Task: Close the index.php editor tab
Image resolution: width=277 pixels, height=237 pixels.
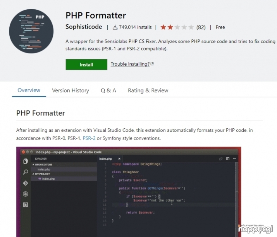Action: pyautogui.click(x=119, y=159)
